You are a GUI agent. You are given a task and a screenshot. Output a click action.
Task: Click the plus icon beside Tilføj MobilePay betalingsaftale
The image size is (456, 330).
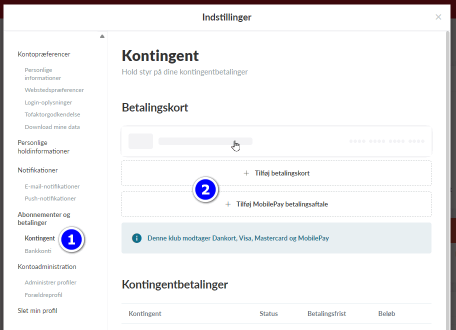click(x=228, y=204)
